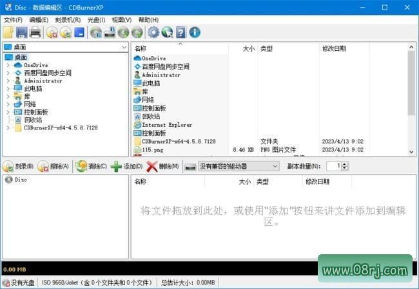Click the 副本数量 copies number field
Screen dimensions: 419x289
coord(334,166)
